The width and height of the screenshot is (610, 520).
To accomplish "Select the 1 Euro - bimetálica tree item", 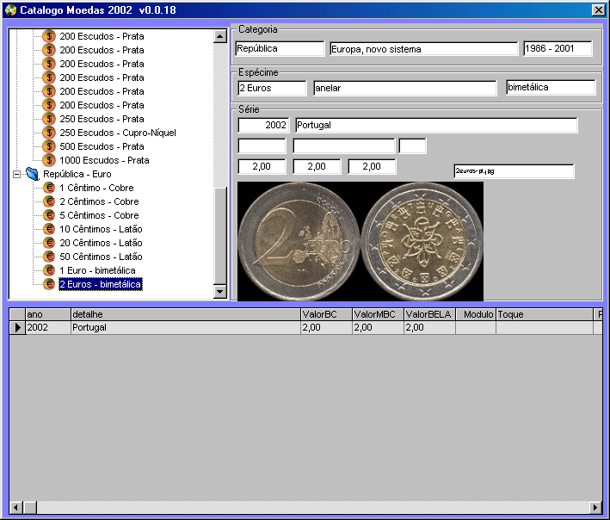I will pyautogui.click(x=97, y=270).
